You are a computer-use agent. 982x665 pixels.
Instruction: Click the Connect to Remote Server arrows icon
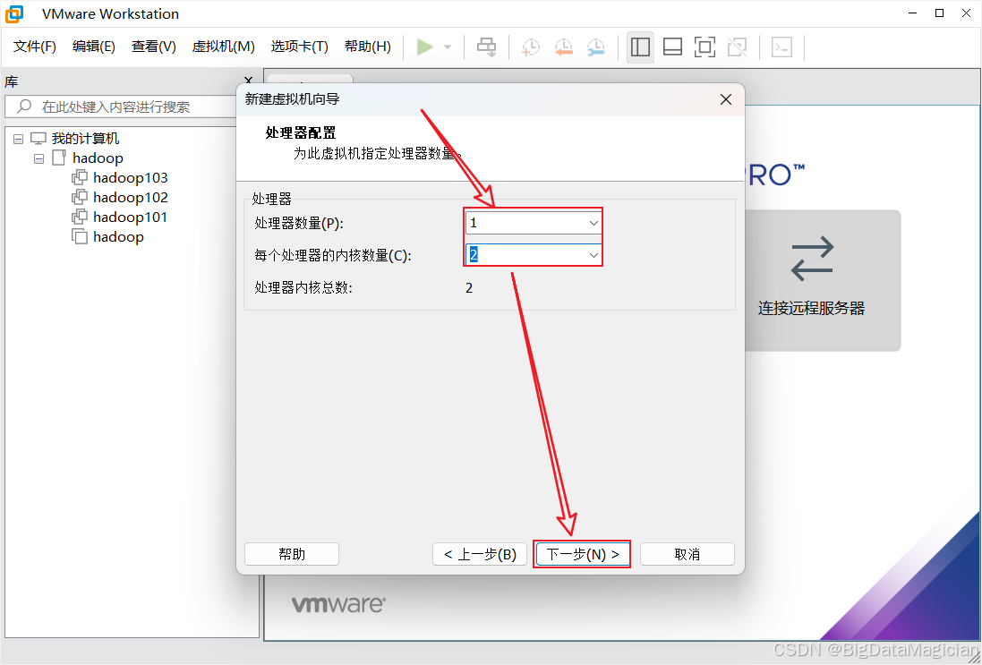tap(812, 258)
